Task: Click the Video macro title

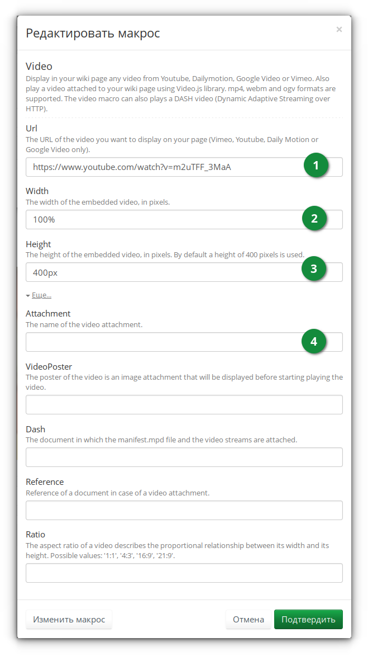Action: [39, 67]
